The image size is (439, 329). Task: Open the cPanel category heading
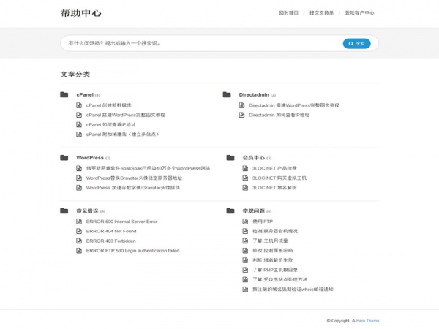[85, 94]
